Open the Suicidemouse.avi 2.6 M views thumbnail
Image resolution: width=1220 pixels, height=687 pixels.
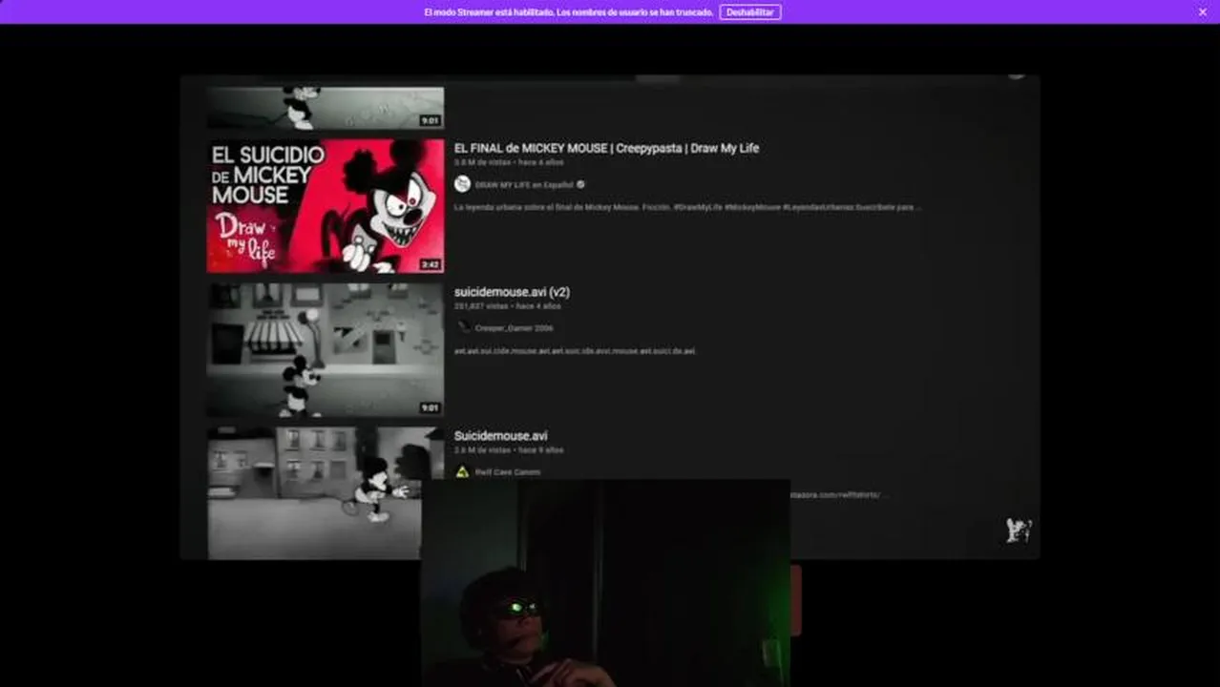click(x=314, y=492)
